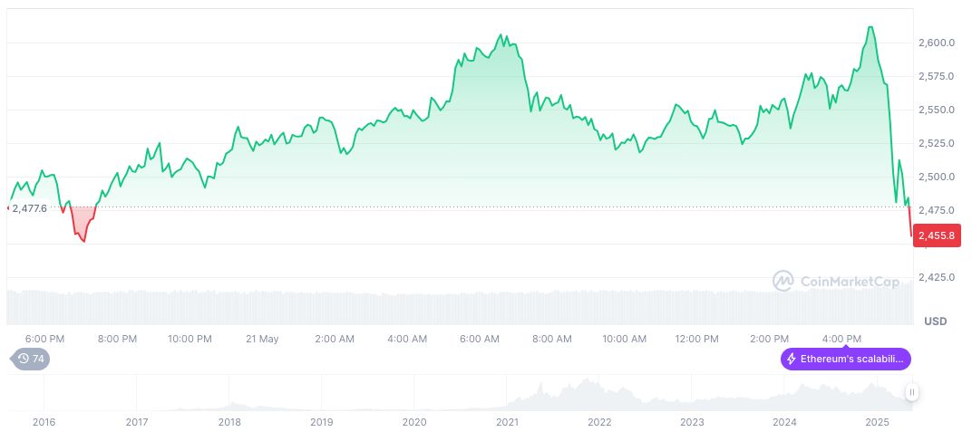This screenshot has width=972, height=432.
Task: Open the "Ethereum's scalabili..." news tag
Action: pyautogui.click(x=845, y=360)
